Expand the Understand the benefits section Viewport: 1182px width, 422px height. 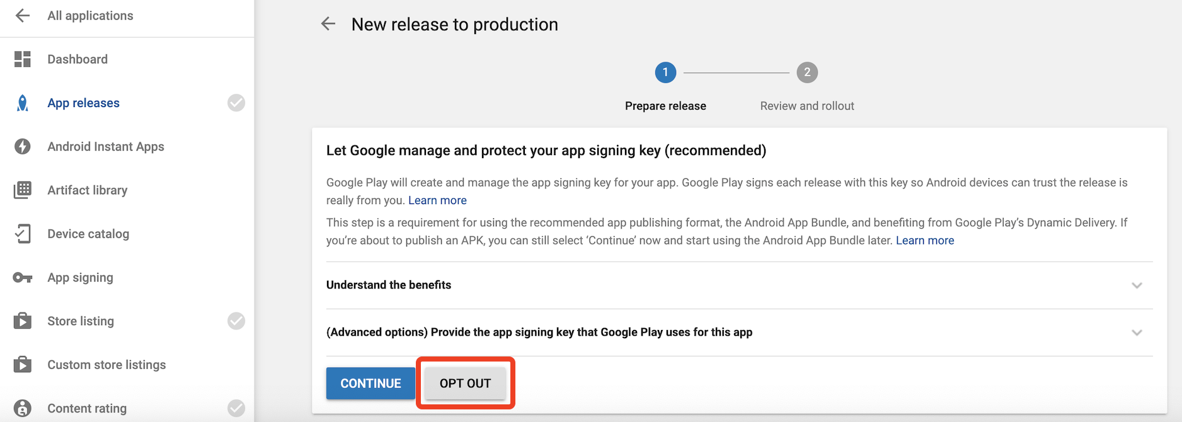click(x=1137, y=285)
